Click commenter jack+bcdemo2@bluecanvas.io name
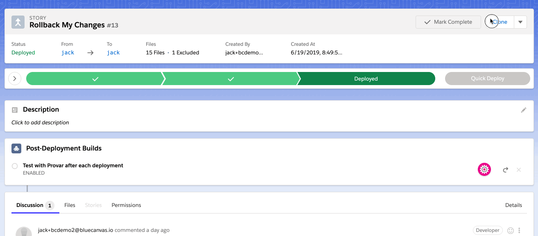Viewport: 538px width, 236px height. coord(75,230)
